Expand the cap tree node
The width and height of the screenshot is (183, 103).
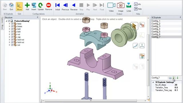pos(9,37)
